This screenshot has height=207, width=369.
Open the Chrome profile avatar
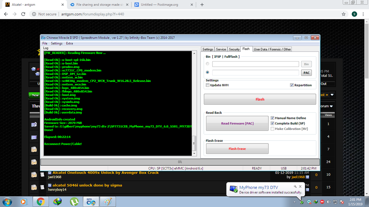[x=354, y=14]
